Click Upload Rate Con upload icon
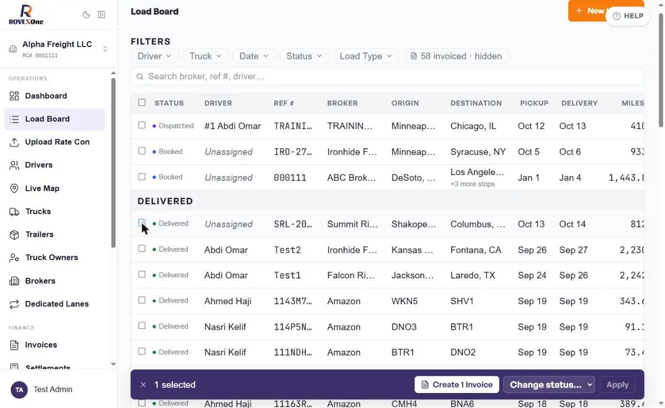Viewport: 665px width, 408px height. [14, 142]
